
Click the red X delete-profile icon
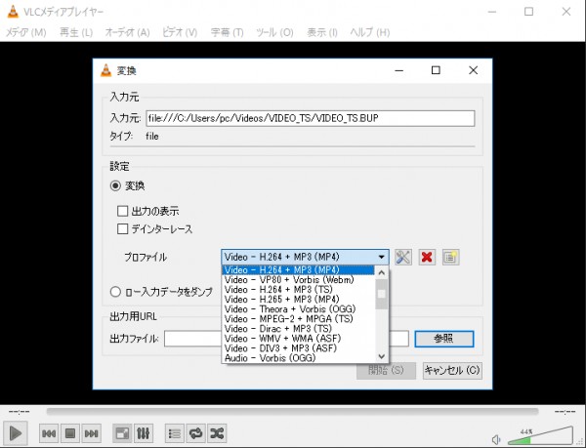[x=427, y=257]
